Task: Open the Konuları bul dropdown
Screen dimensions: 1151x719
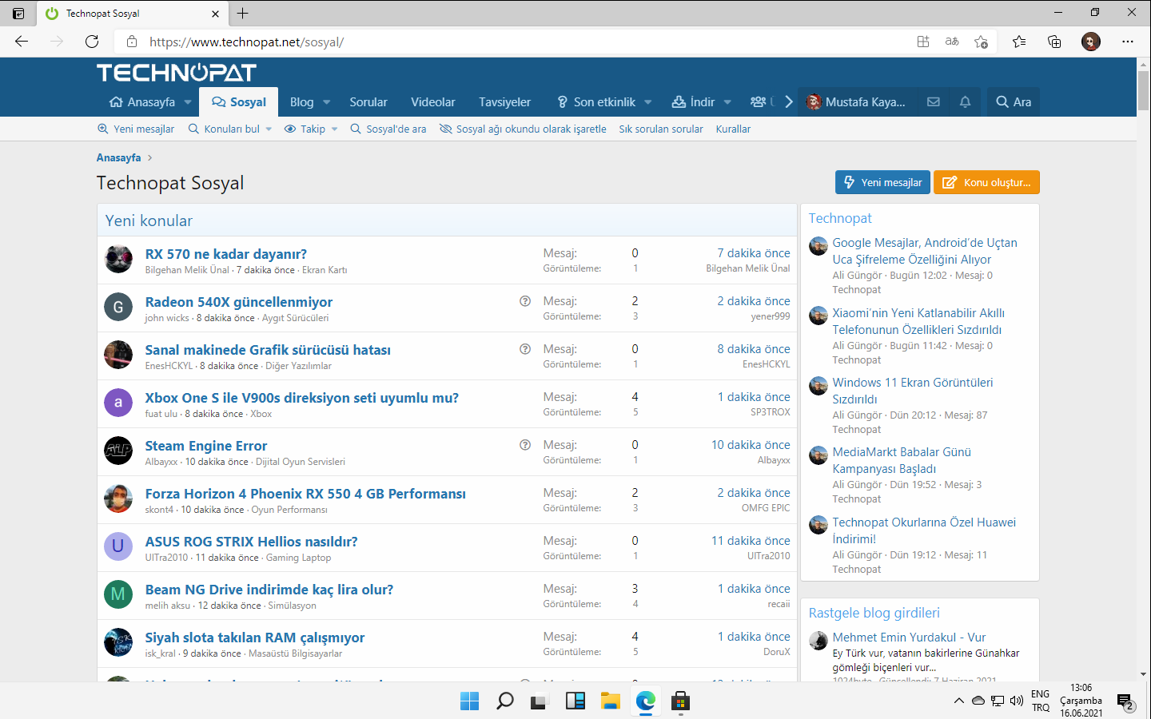Action: tap(230, 129)
